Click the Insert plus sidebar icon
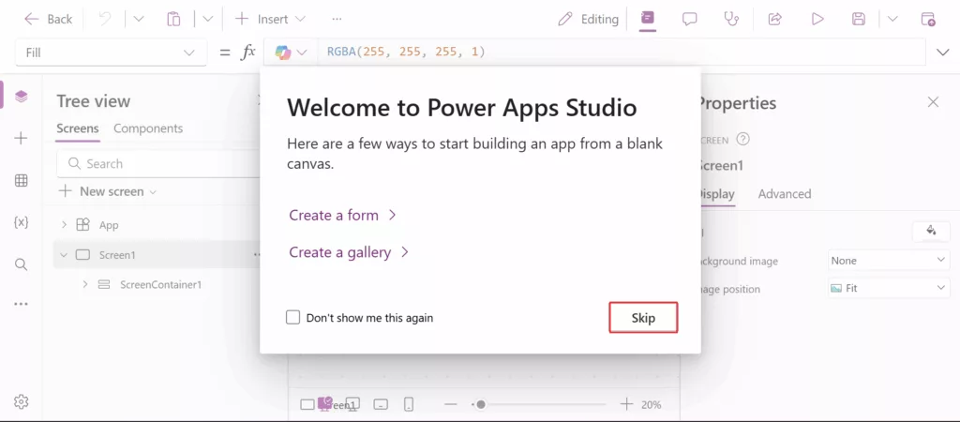960x422 pixels. pos(21,139)
